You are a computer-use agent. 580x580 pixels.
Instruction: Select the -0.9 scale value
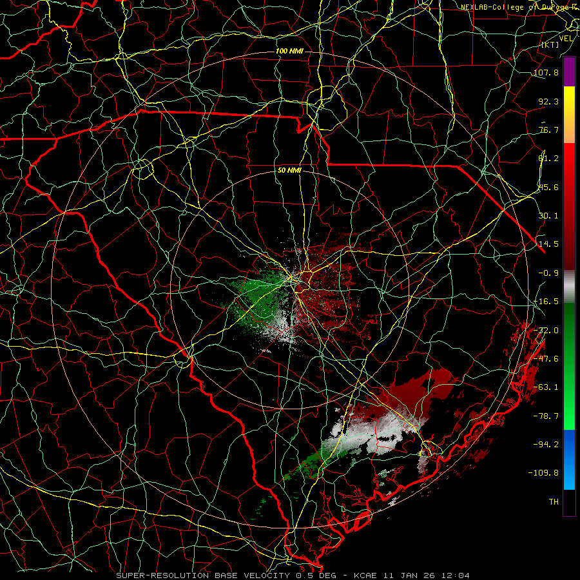point(548,273)
